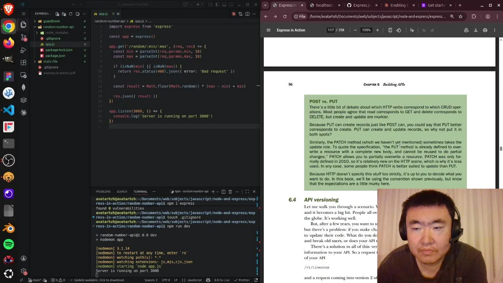
Task: Download the PDF file
Action: 475,30
